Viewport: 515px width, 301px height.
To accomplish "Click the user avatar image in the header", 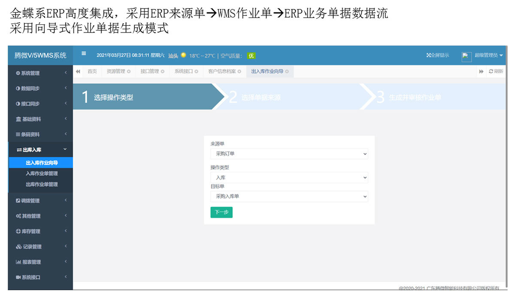I will (x=467, y=56).
